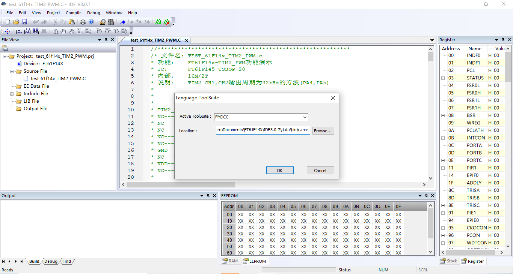Click the red-blue dotted target icon
513x274 pixels.
(8, 31)
